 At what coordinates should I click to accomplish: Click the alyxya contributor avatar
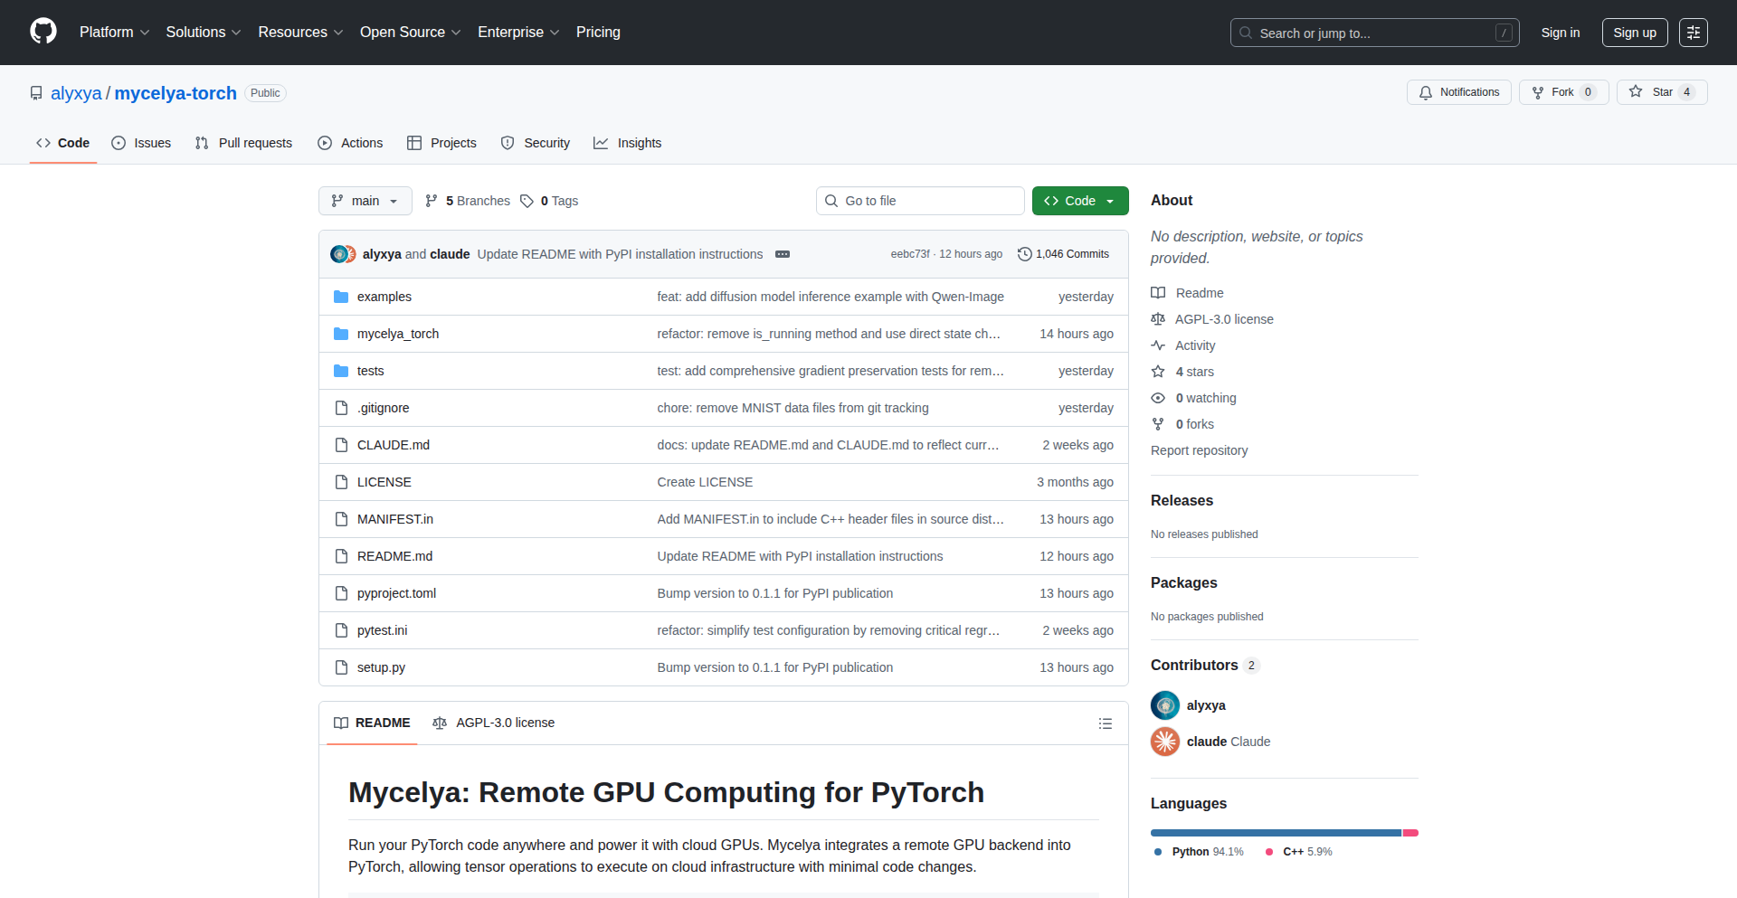coord(1165,705)
